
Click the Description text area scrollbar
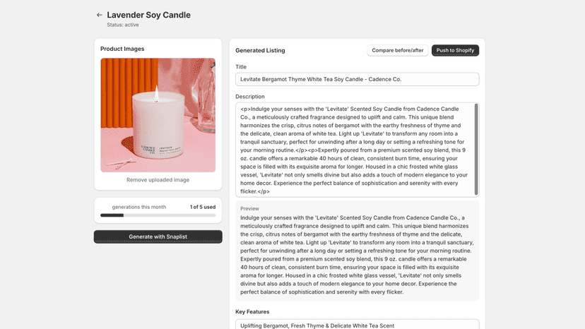click(476, 149)
